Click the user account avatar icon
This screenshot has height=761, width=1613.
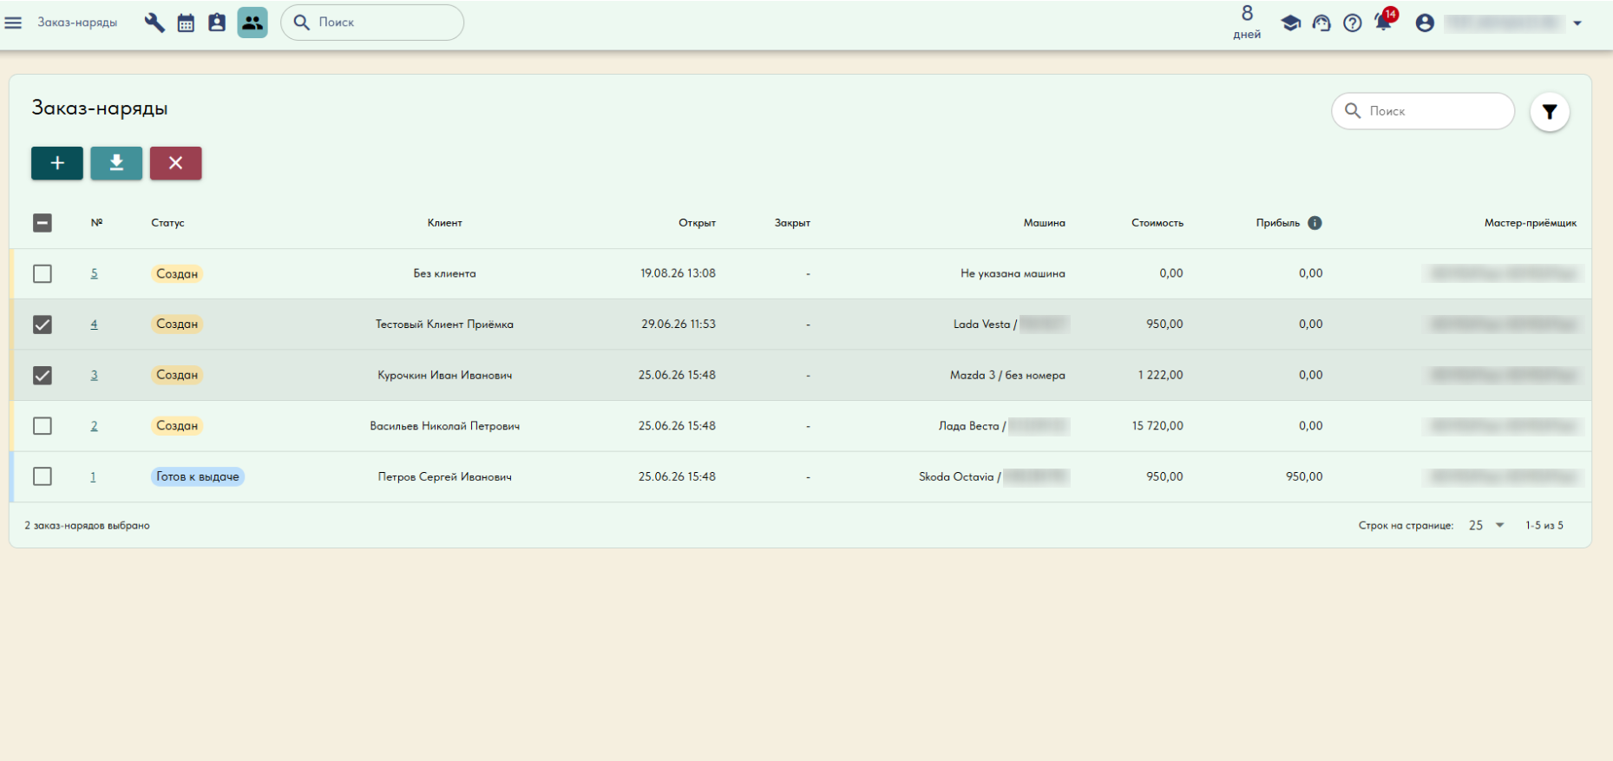click(1425, 23)
